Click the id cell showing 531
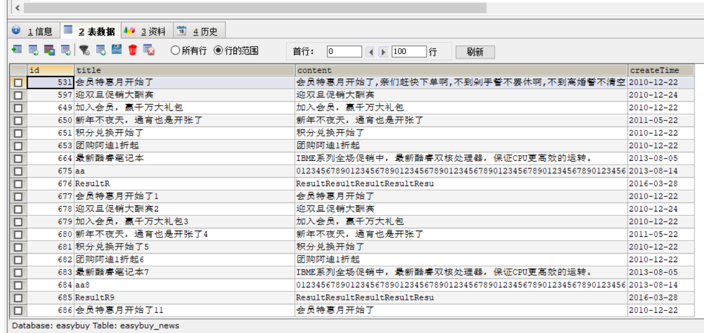Screen dimensions: 704x333 coord(50,82)
